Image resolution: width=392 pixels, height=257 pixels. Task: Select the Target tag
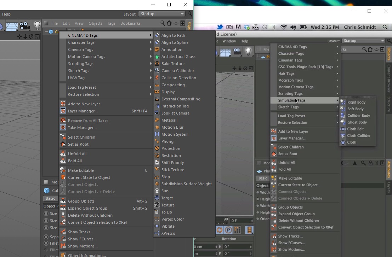point(184,198)
